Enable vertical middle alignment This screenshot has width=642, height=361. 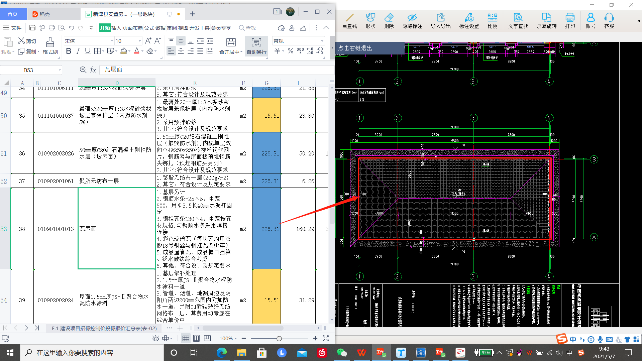click(181, 41)
